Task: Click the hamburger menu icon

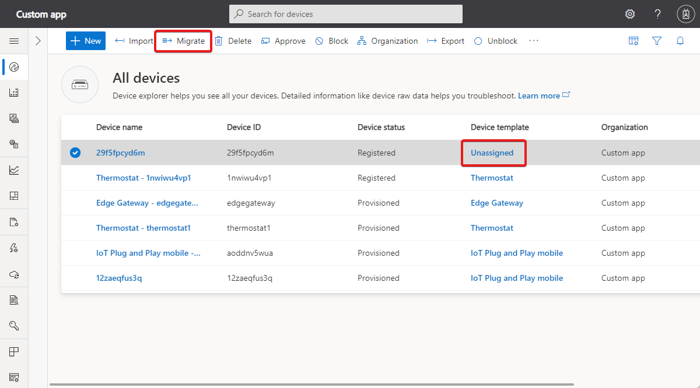Action: tap(14, 41)
